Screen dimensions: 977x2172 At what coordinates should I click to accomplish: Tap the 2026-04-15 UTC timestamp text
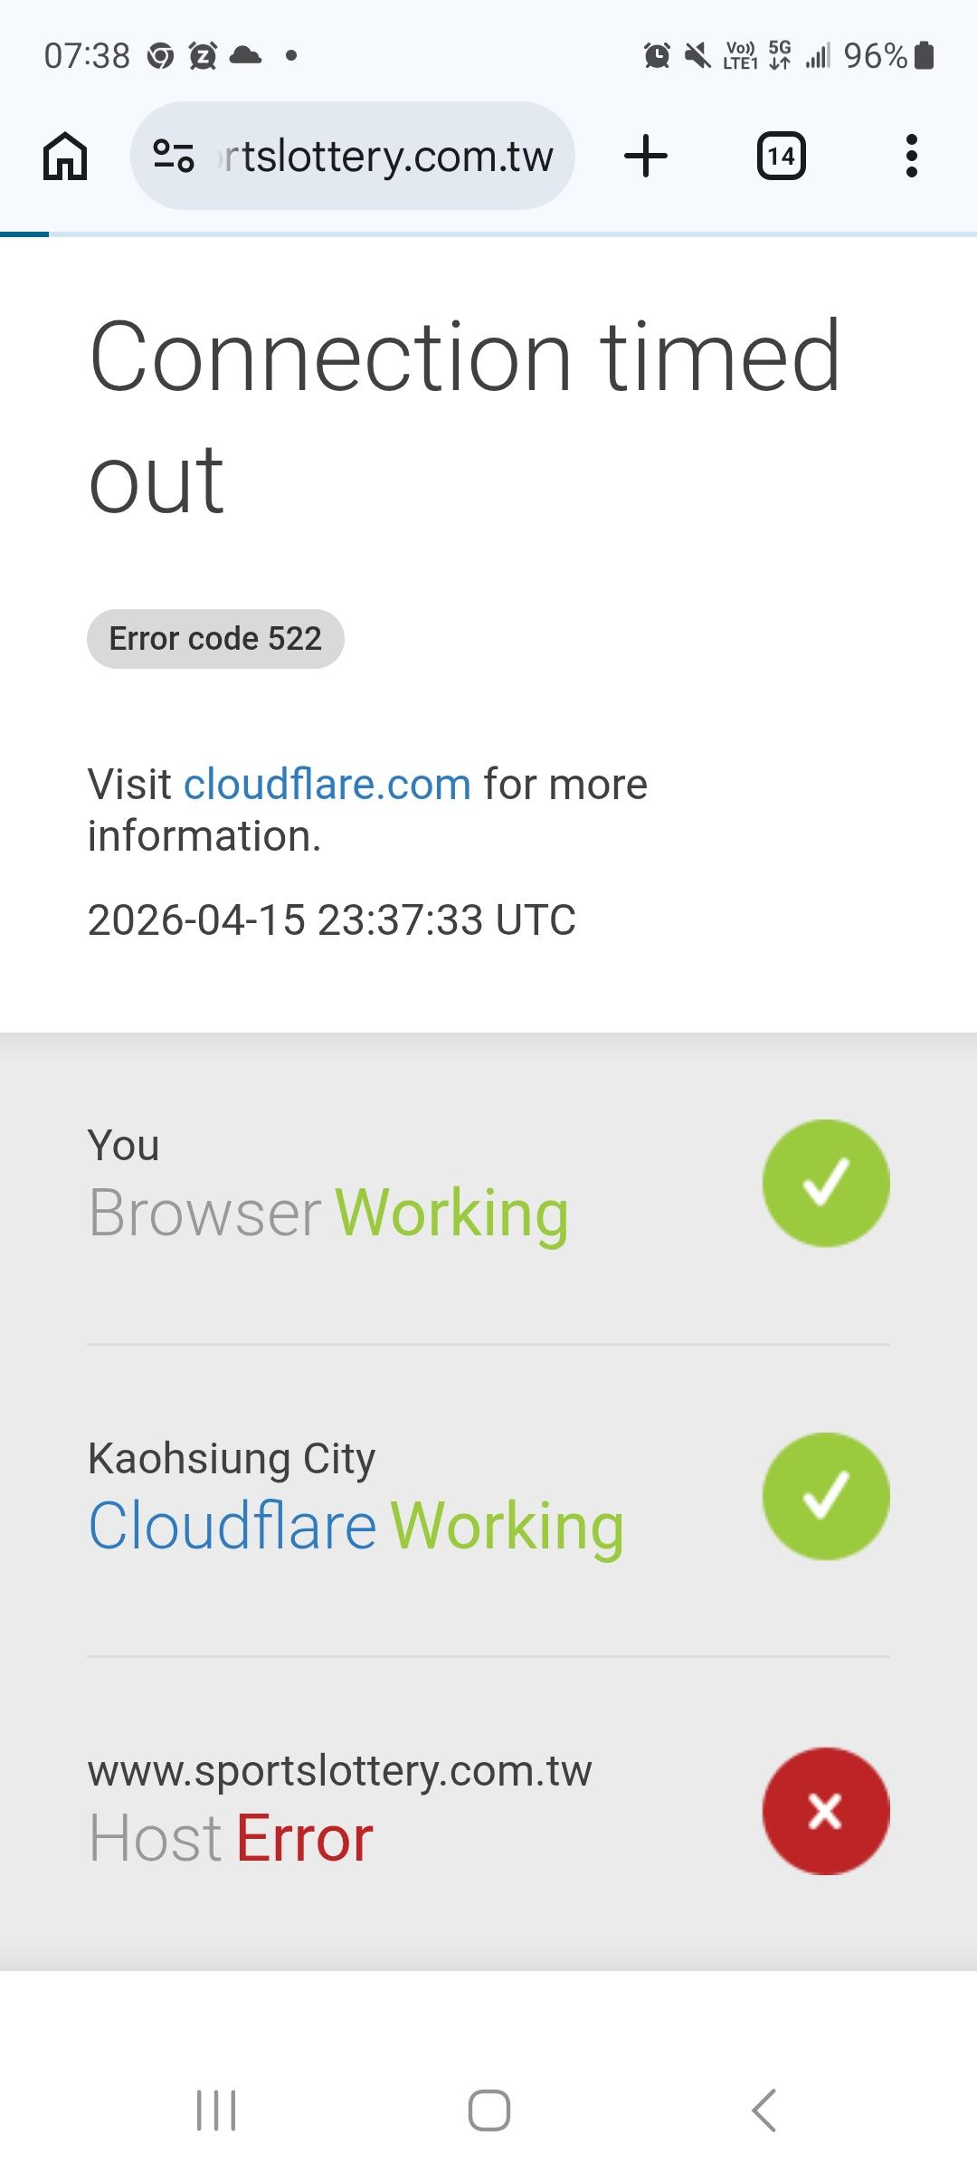tap(331, 919)
